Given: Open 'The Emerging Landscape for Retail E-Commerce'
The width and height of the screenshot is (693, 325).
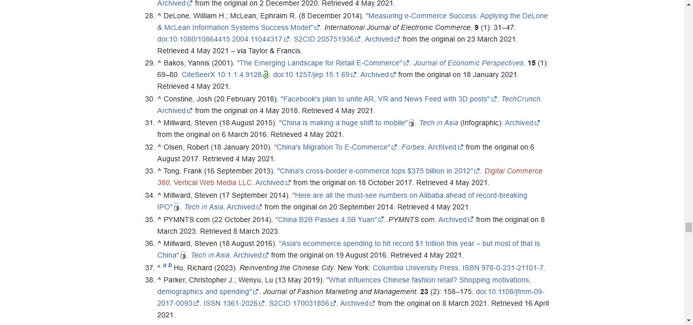Looking at the screenshot, I should tap(323, 63).
